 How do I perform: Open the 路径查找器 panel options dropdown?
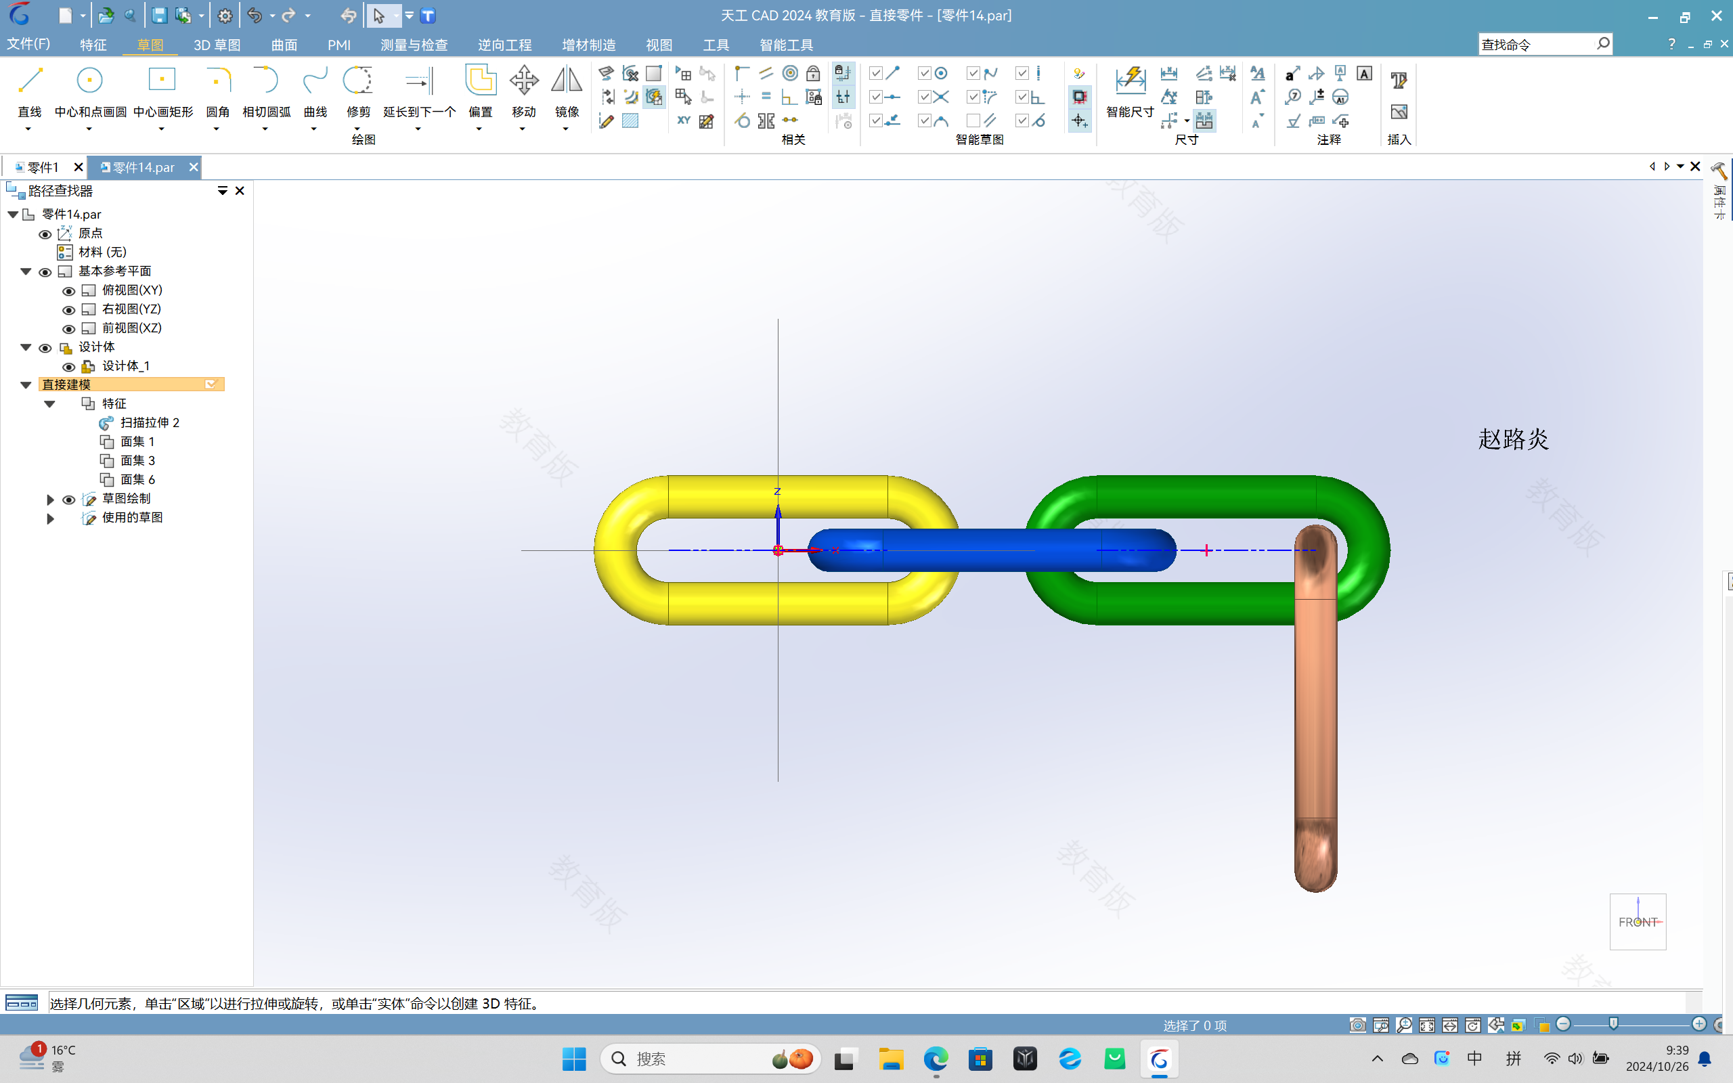pyautogui.click(x=223, y=190)
